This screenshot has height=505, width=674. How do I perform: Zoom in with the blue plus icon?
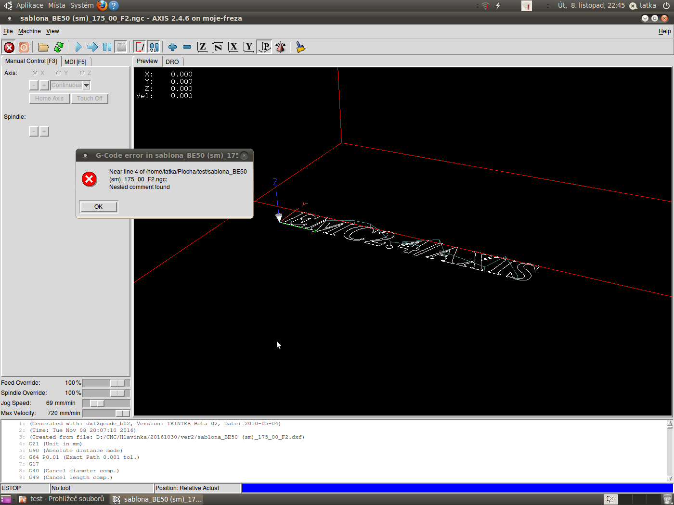click(172, 47)
